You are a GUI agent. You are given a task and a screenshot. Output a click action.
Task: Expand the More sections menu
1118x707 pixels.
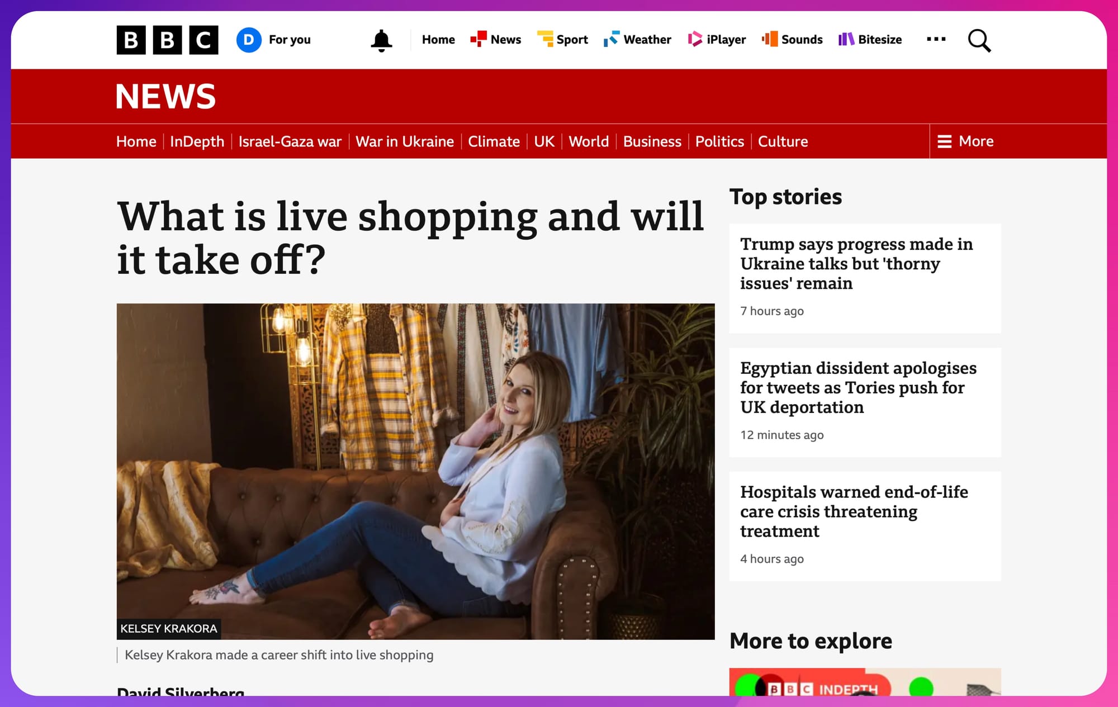tap(965, 141)
